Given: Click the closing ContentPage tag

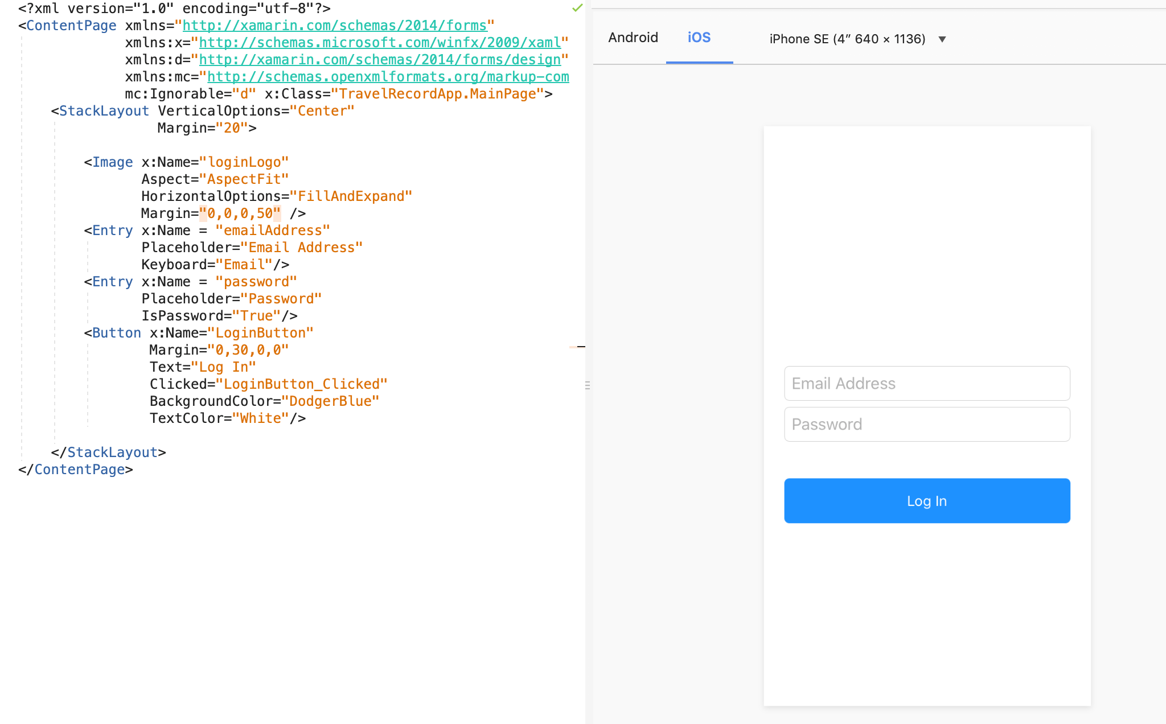Looking at the screenshot, I should click(79, 470).
